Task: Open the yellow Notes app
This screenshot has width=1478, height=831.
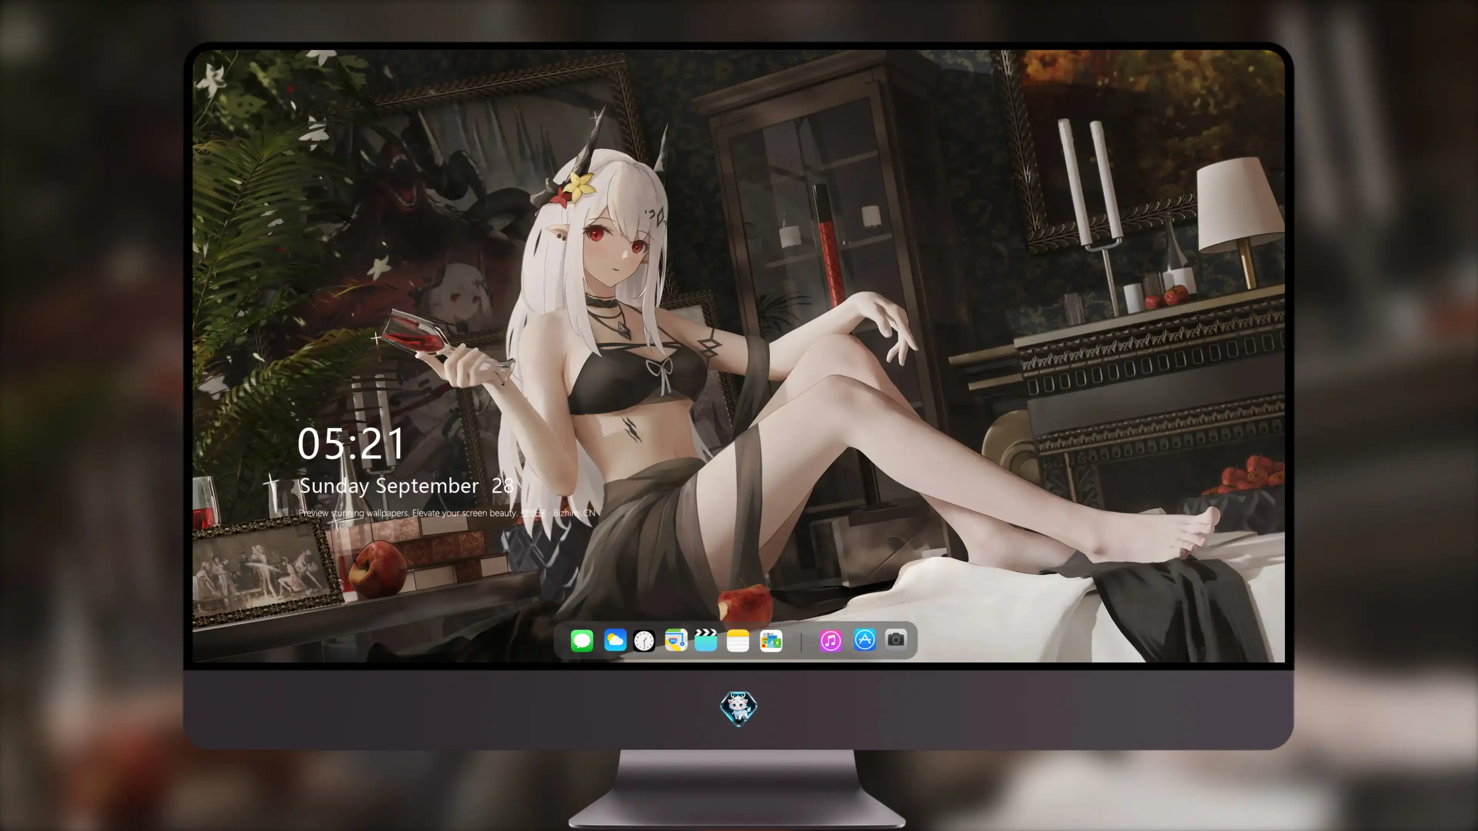Action: click(x=738, y=640)
